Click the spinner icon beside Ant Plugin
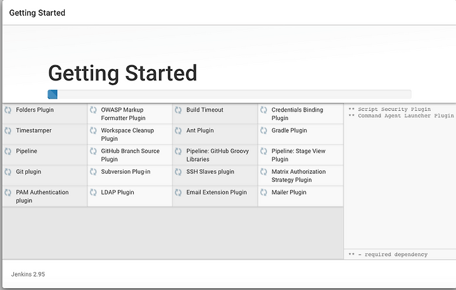This screenshot has width=456, height=290. [x=178, y=130]
